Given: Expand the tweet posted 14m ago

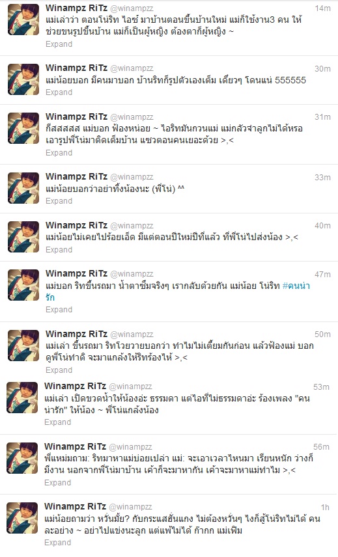Looking at the screenshot, I should click(x=59, y=44).
